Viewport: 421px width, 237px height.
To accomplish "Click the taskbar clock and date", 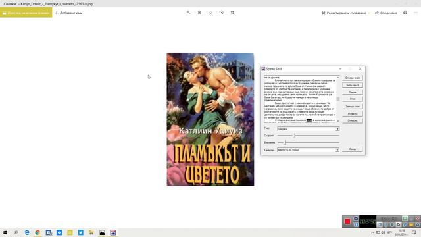I will pos(402,232).
